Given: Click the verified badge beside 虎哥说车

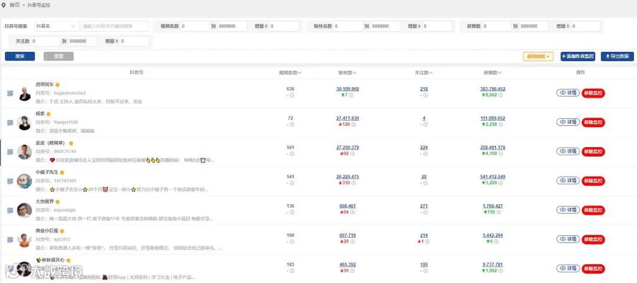Looking at the screenshot, I should [58, 85].
